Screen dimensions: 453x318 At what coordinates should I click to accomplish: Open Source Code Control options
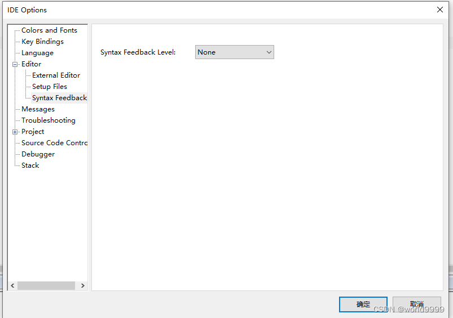(54, 143)
